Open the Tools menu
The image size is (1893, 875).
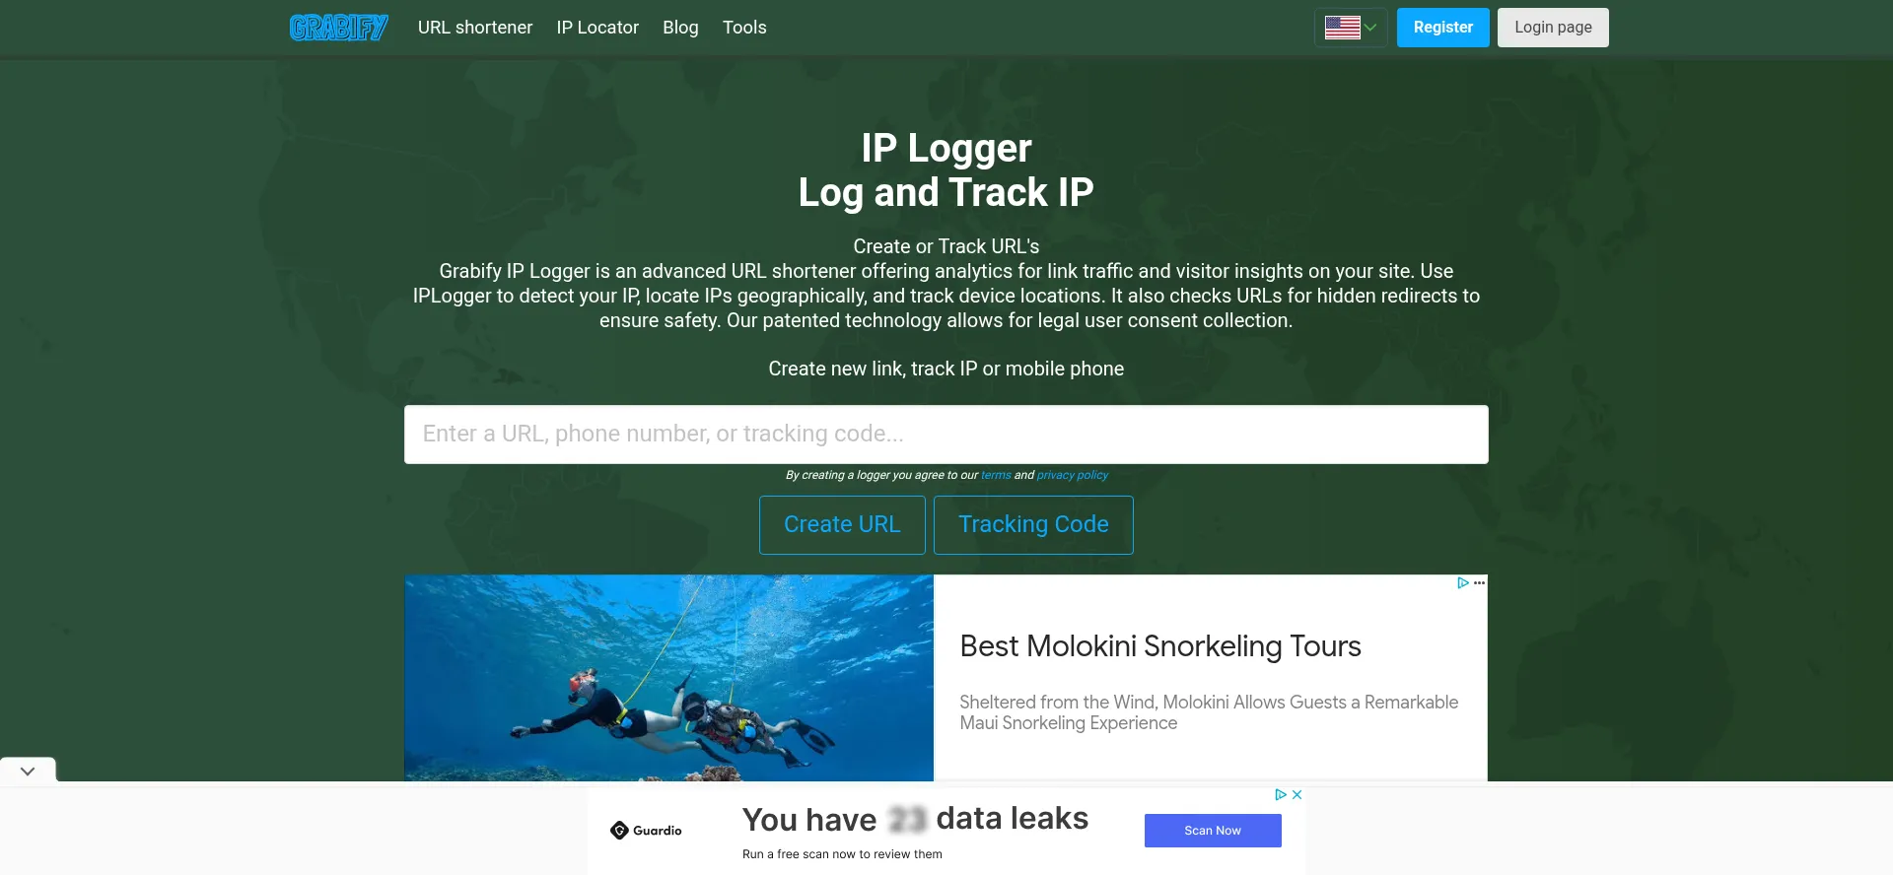tap(744, 28)
